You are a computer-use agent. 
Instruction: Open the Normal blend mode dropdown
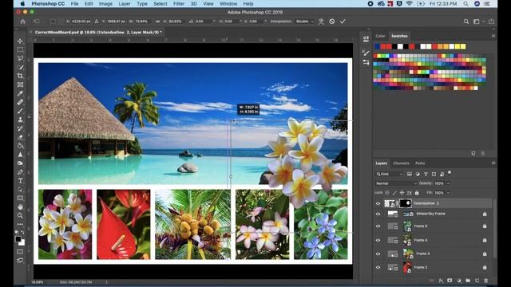[396, 183]
